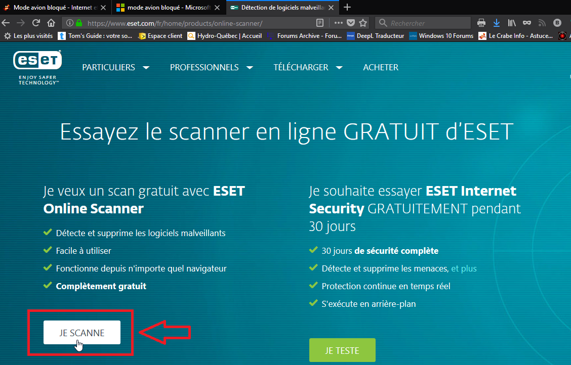
Task: Open the Firefox library
Action: [x=512, y=23]
